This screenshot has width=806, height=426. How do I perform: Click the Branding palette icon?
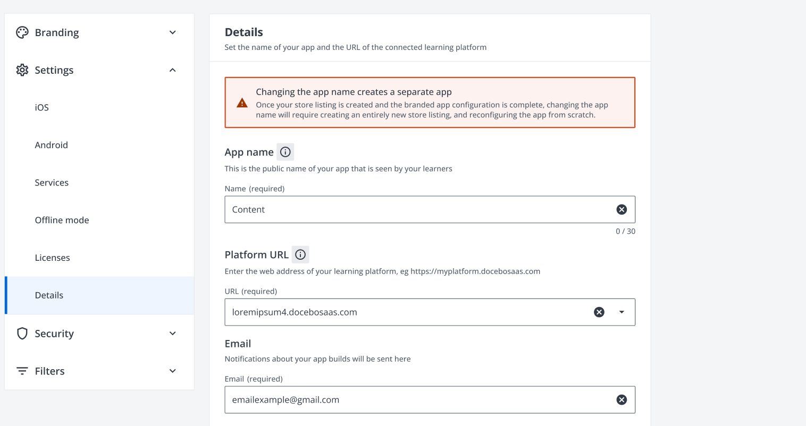22,33
